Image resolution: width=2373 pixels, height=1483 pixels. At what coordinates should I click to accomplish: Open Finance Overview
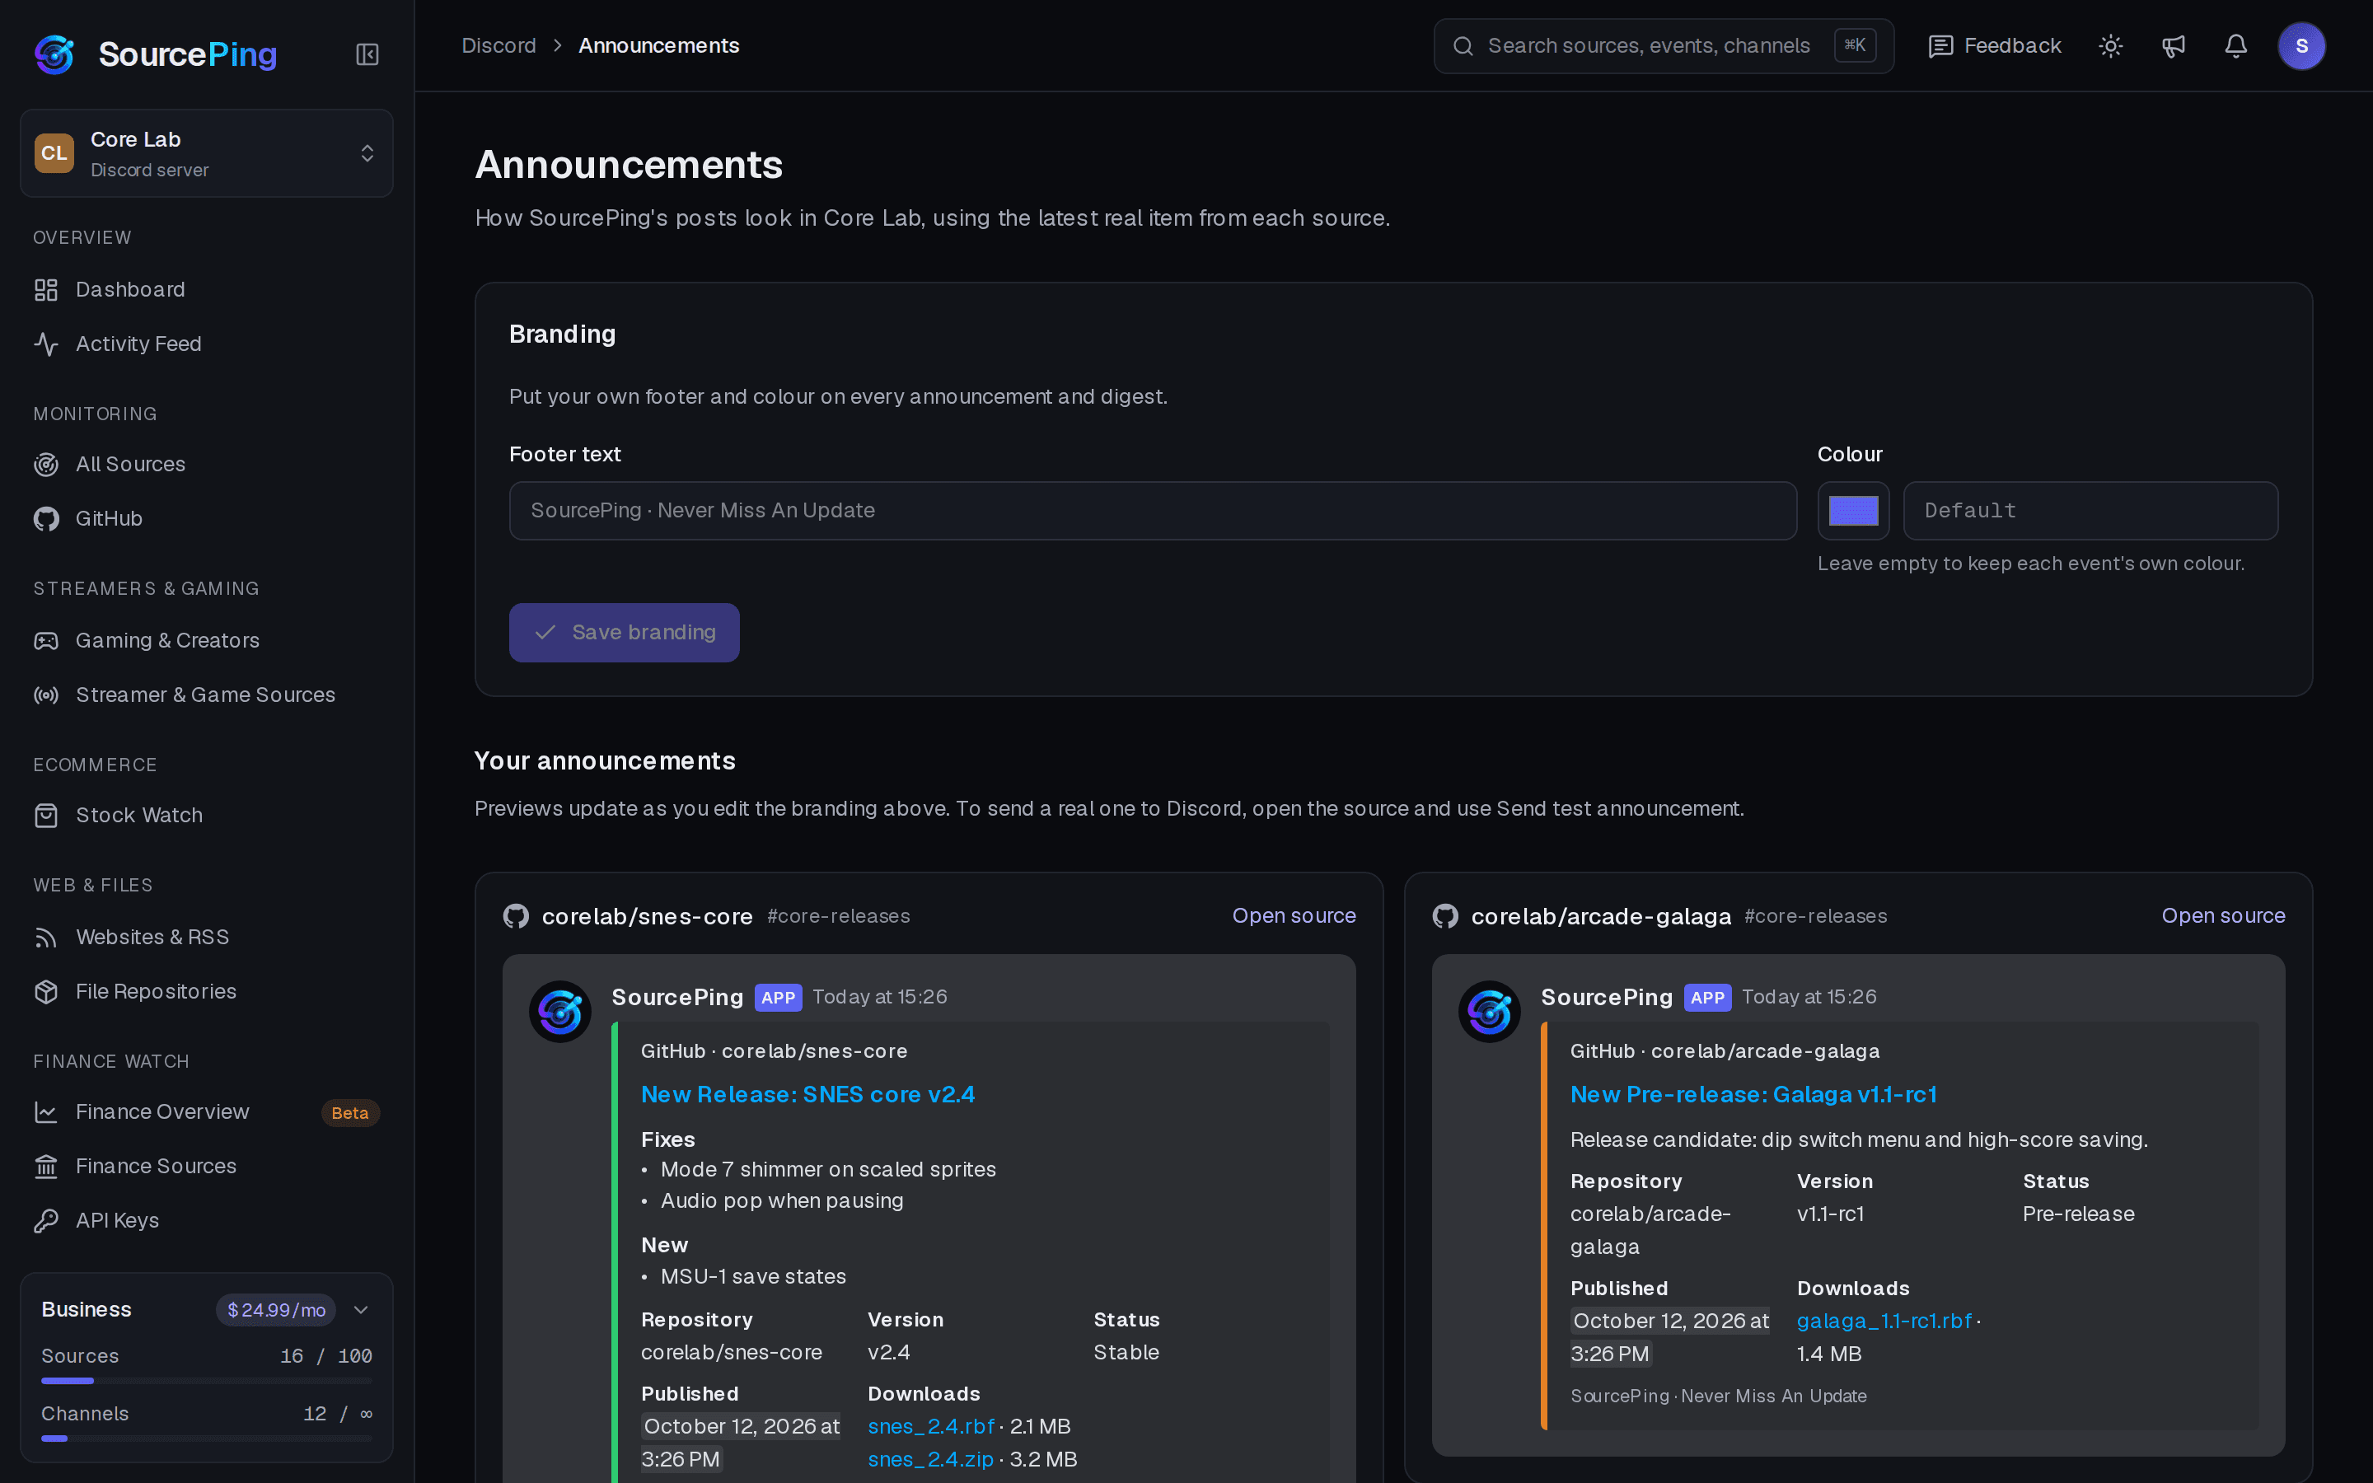pos(206,1112)
